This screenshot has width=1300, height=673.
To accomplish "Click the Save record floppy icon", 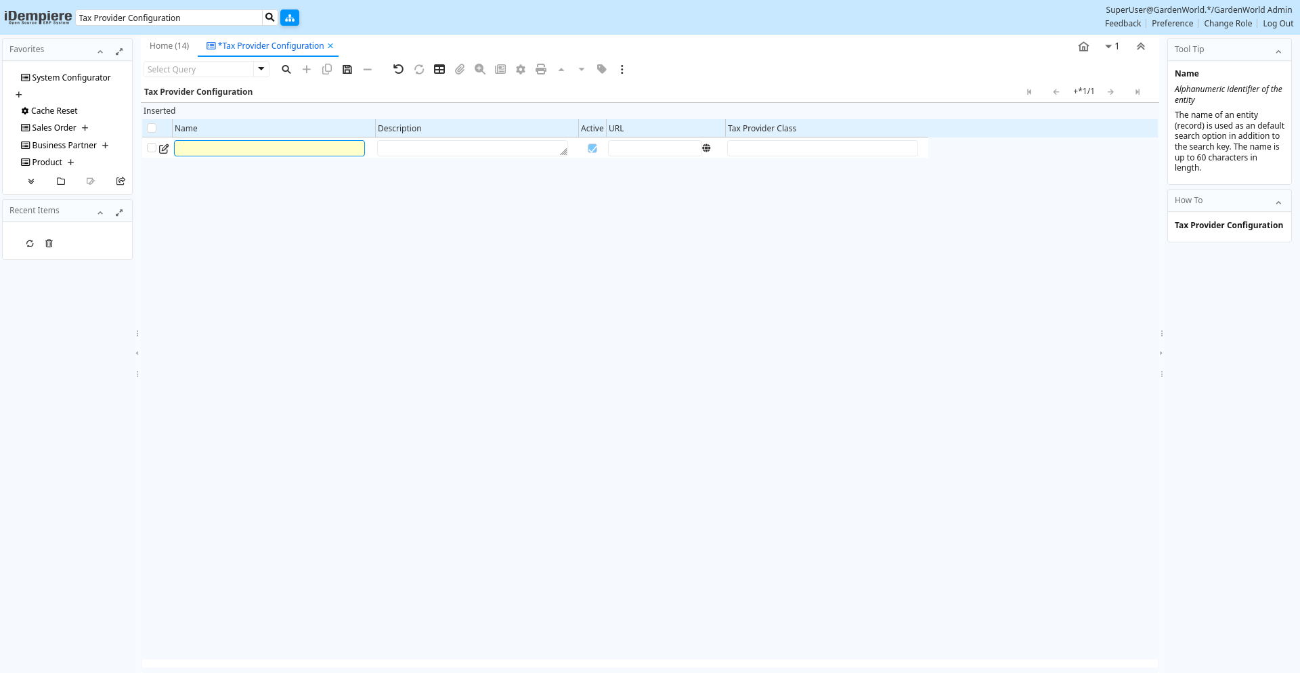I will [x=347, y=69].
